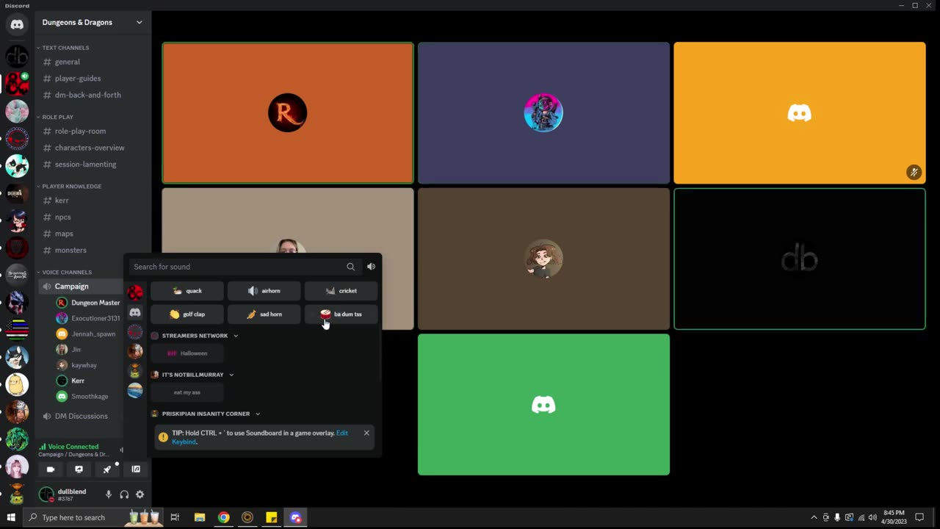
Task: Play the cricket sound
Action: coord(341,291)
